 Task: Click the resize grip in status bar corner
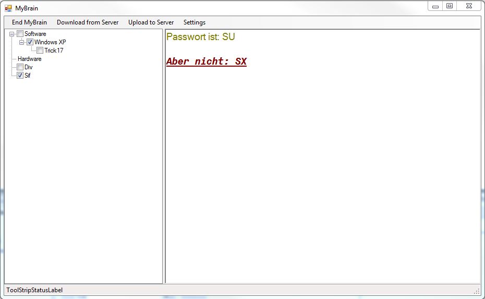(477, 291)
